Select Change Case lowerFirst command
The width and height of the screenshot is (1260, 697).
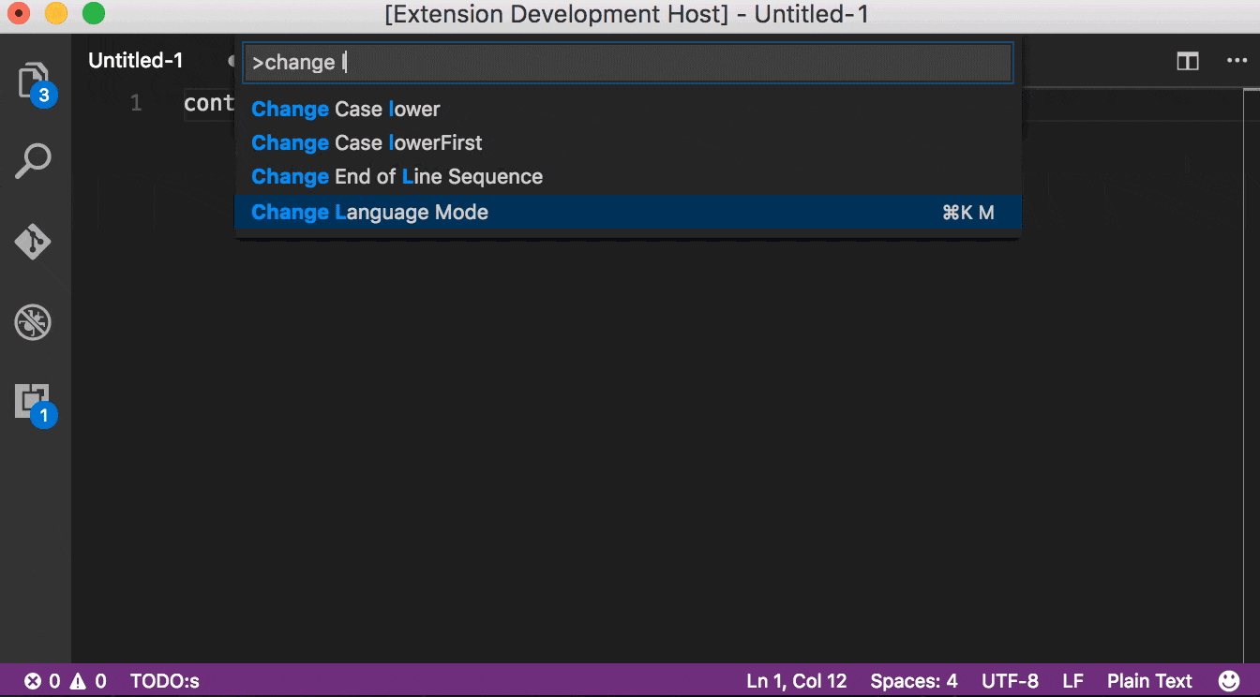(x=367, y=142)
